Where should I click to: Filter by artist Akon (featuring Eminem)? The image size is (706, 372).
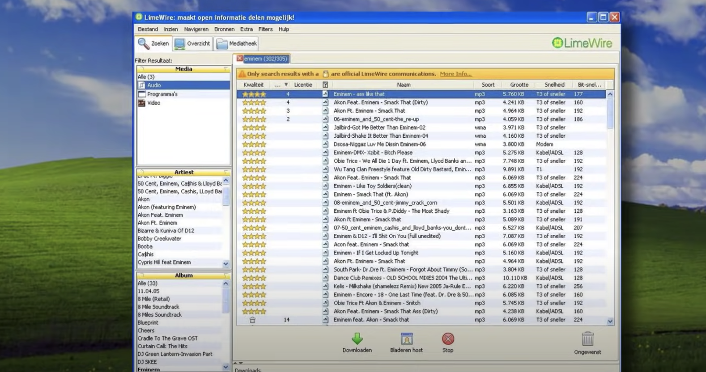tap(166, 207)
